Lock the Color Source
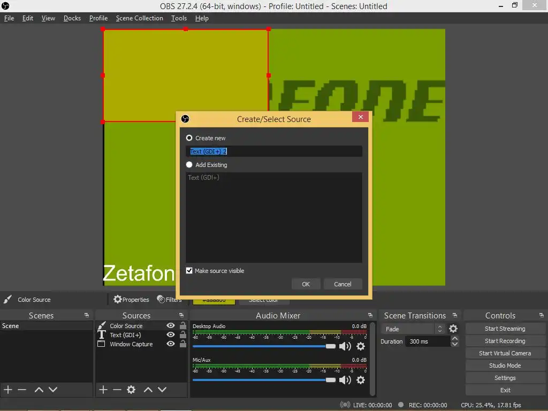Viewport: 548px width, 411px height. [183, 325]
